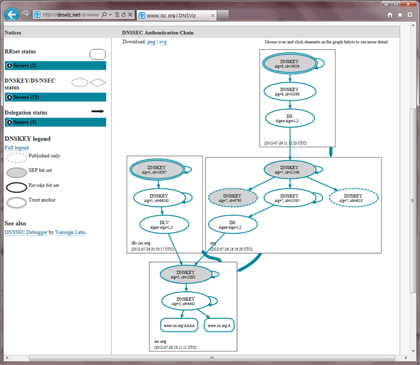Click the browser Back button
This screenshot has height=365, width=420.
11,14
